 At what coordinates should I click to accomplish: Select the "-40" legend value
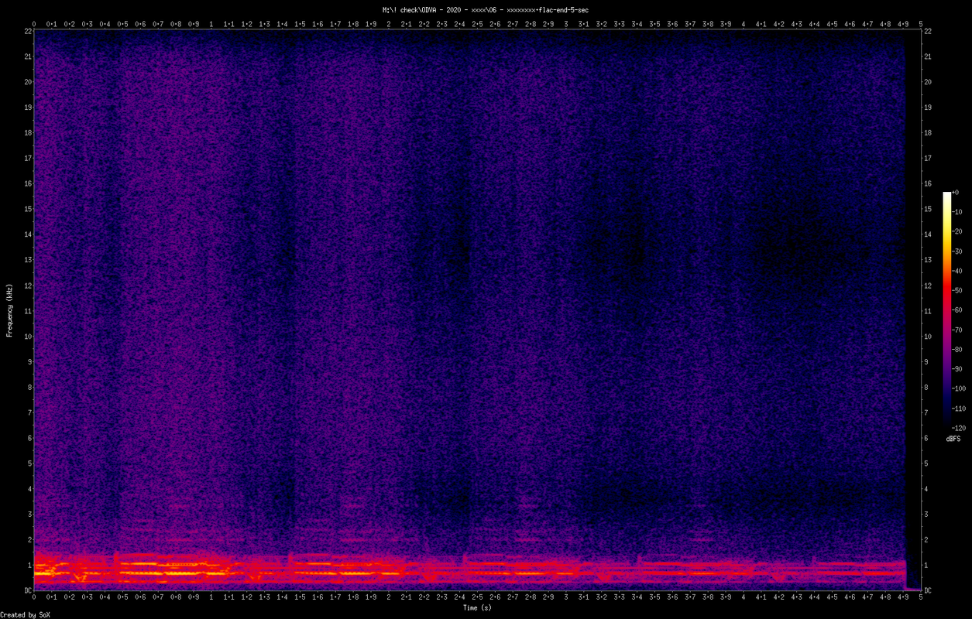(x=958, y=271)
